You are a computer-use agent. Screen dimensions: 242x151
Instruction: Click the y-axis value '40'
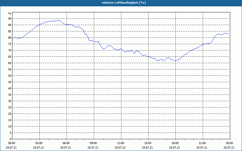(10, 88)
